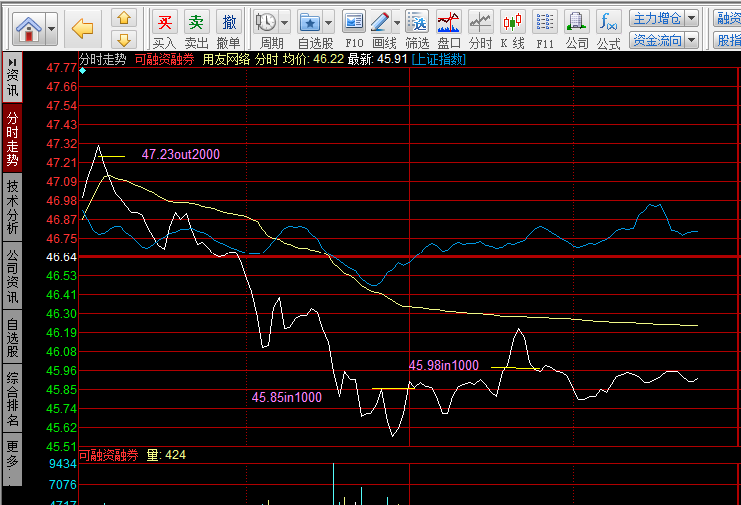
Task: Open the 综合排名 sidebar tab
Action: 12,398
